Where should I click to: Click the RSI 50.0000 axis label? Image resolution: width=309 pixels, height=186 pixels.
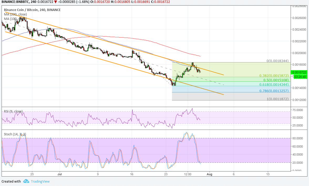[x=298, y=118]
